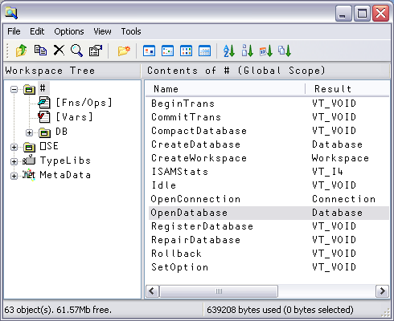Sort by name with the A-Z icon
Image resolution: width=394 pixels, height=321 pixels.
point(229,51)
